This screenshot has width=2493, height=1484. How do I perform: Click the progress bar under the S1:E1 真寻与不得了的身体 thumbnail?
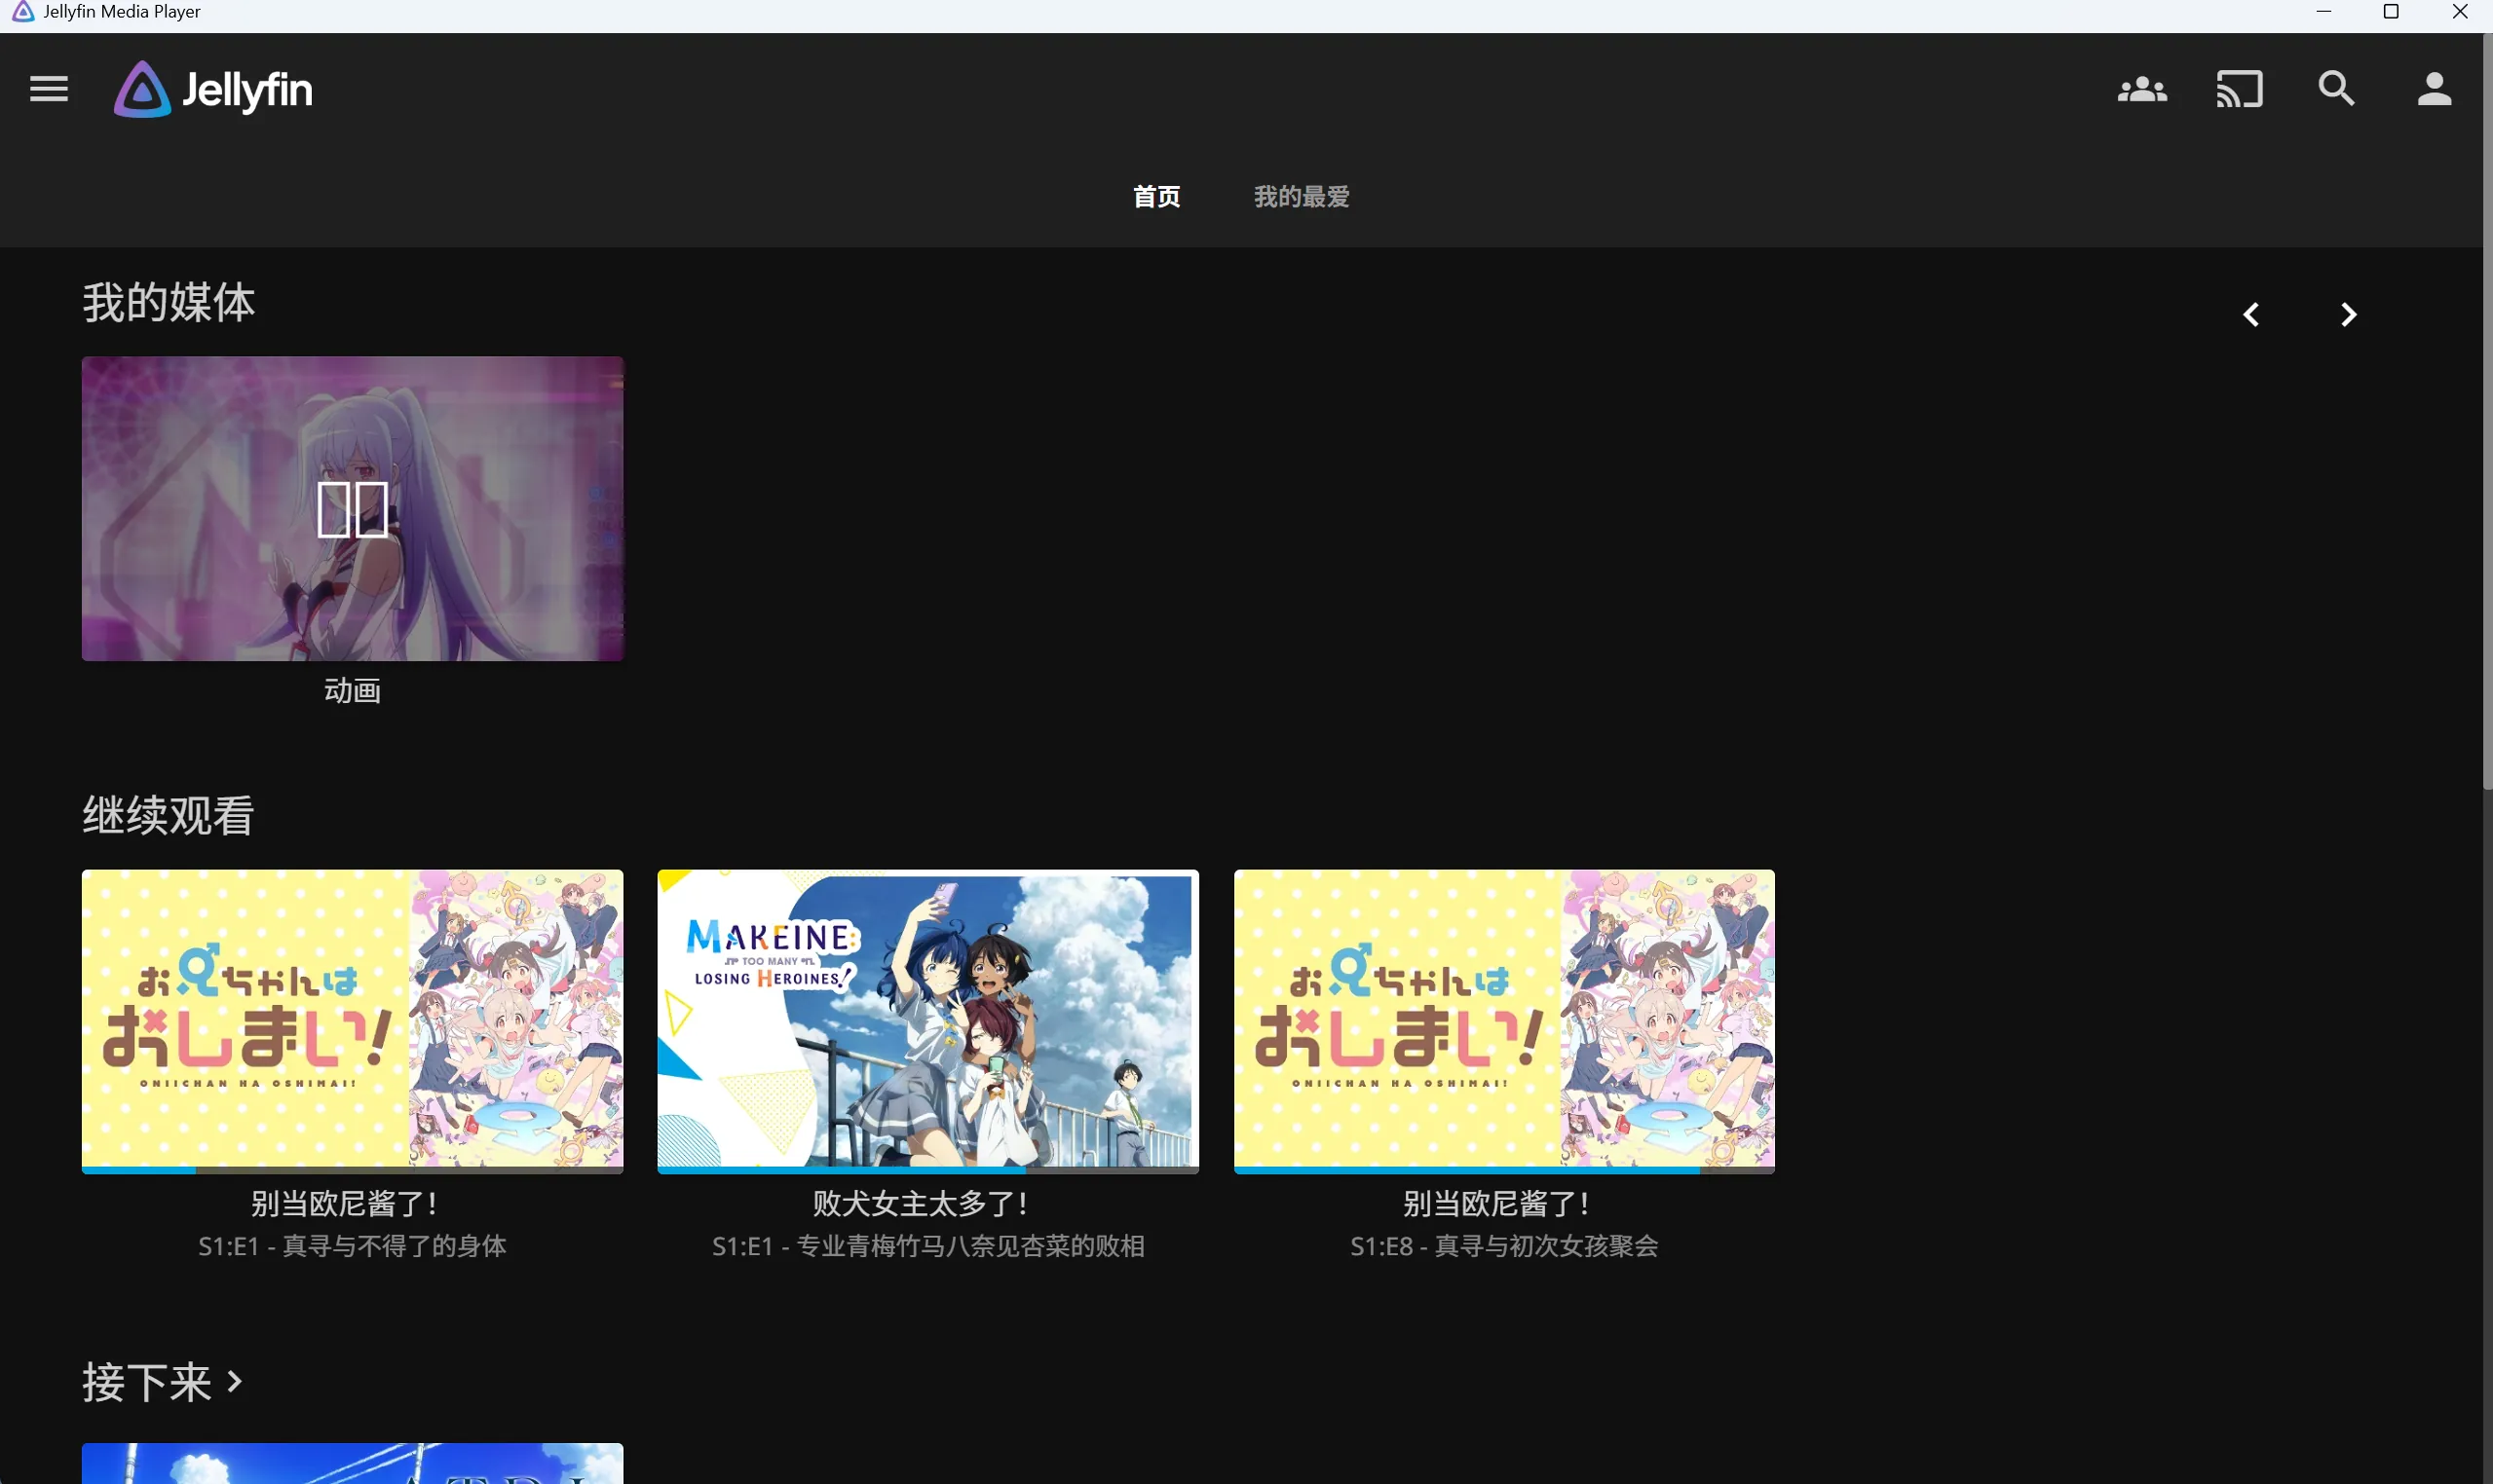pos(352,1170)
